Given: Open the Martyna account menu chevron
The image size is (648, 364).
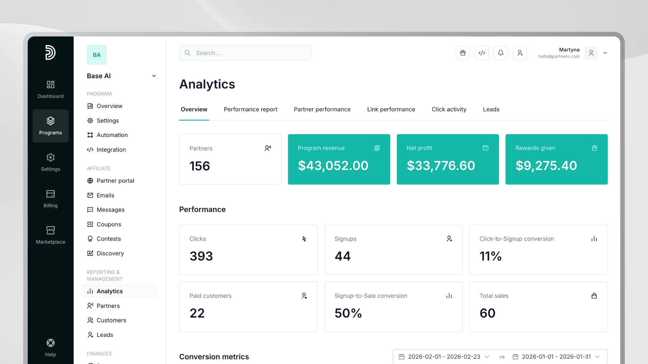Looking at the screenshot, I should click(605, 53).
